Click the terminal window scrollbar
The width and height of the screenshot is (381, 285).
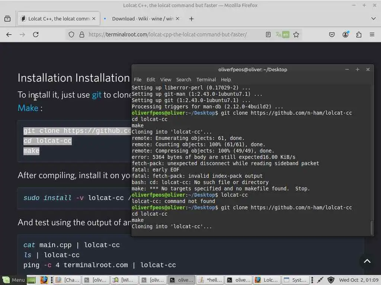coord(372,227)
